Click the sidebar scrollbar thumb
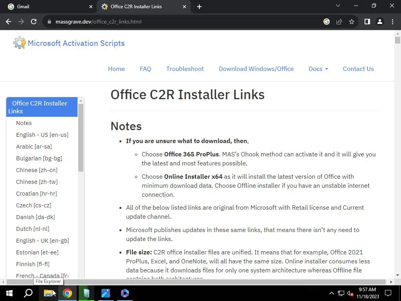401x301 pixels. point(81,138)
